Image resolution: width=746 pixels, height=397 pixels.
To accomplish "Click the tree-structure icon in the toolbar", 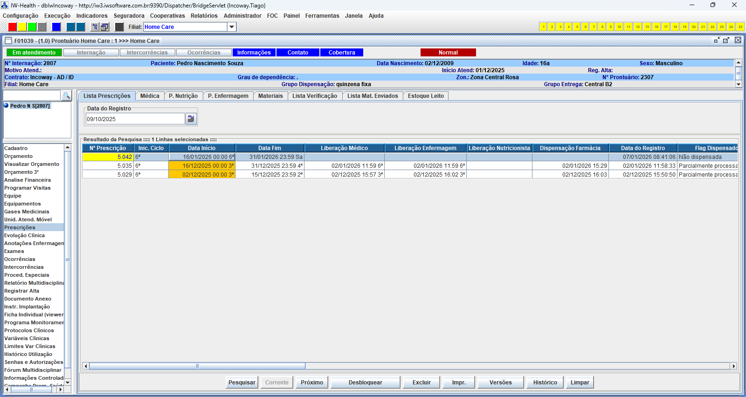I will coord(95,27).
